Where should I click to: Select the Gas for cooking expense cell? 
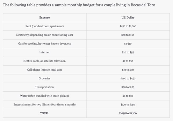pyautogui.click(x=45, y=44)
